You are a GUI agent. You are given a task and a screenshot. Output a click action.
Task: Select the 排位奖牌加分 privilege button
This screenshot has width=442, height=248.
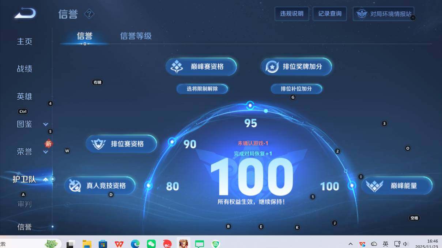(296, 67)
